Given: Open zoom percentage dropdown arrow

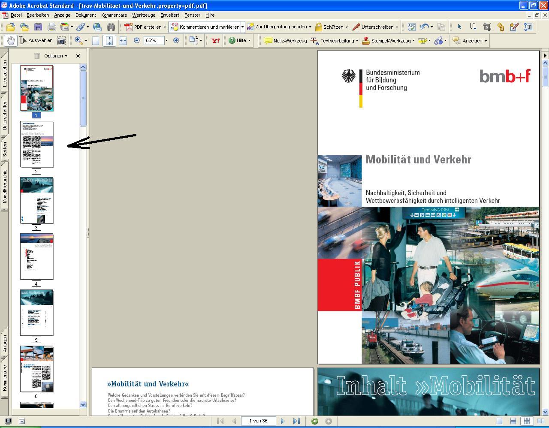Looking at the screenshot, I should [167, 41].
